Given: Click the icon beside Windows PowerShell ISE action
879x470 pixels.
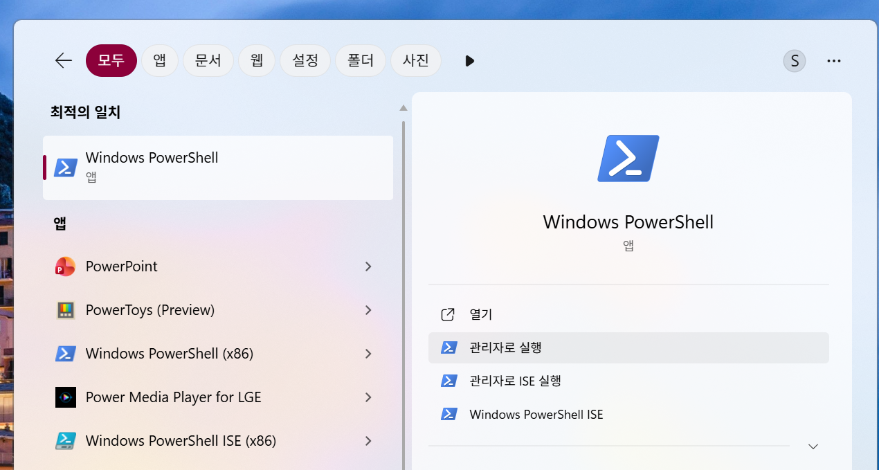Looking at the screenshot, I should 448,414.
